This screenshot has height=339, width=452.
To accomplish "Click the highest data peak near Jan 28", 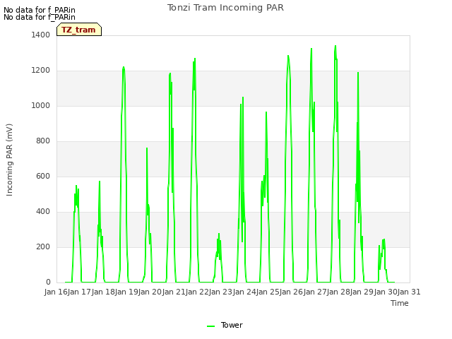I will (335, 46).
